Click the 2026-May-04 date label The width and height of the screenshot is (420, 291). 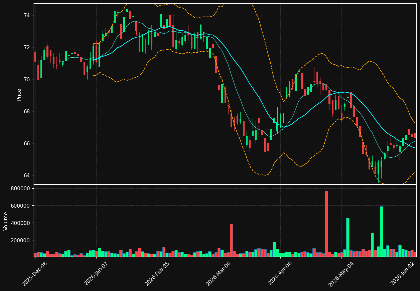point(341,274)
